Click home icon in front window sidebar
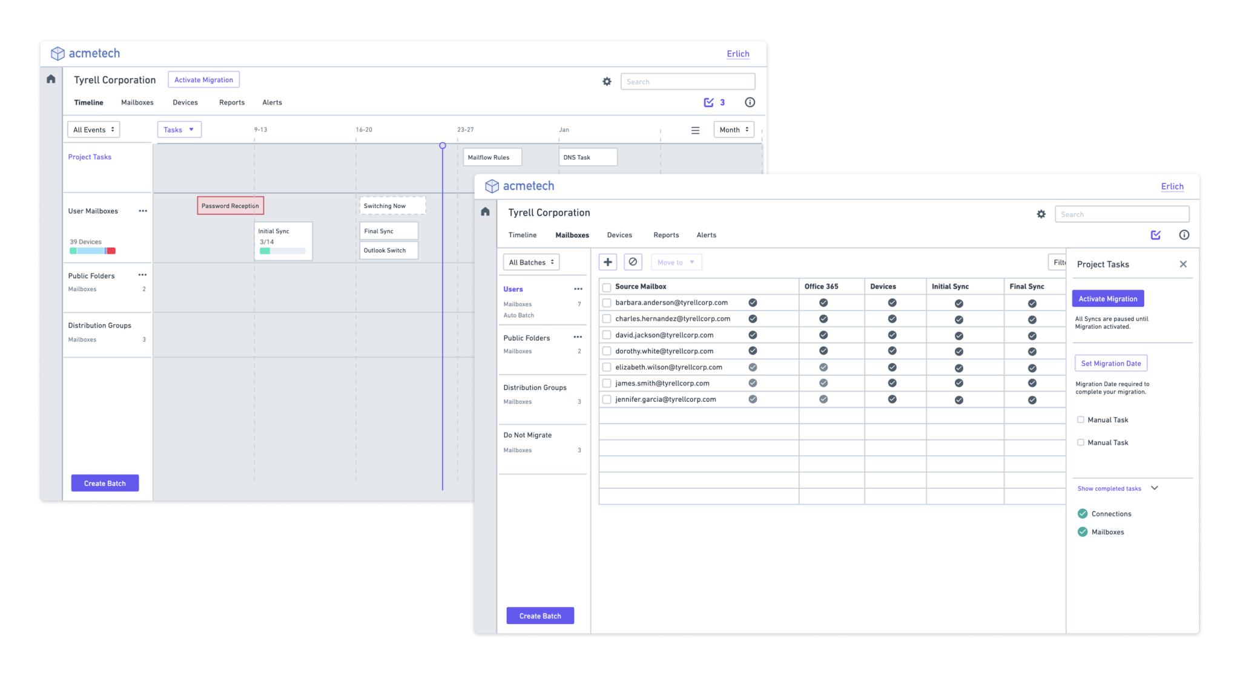The image size is (1240, 673). tap(485, 212)
